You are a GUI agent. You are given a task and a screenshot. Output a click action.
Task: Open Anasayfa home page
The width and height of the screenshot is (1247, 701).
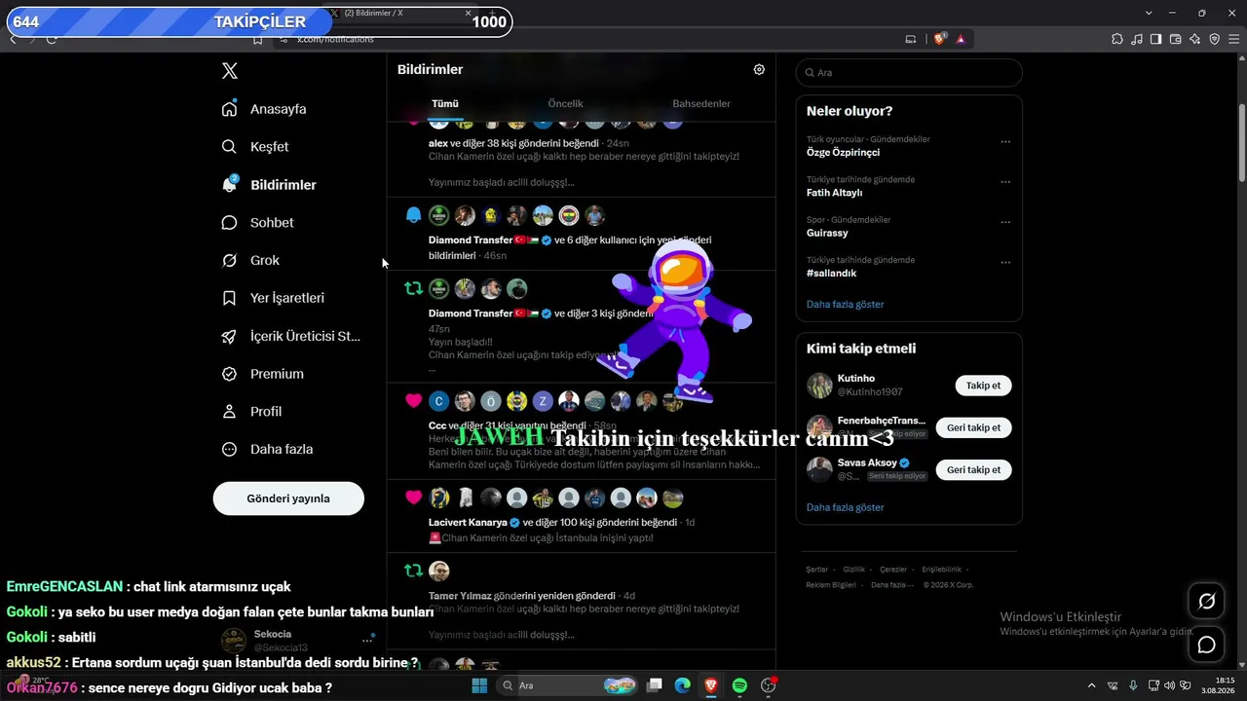tap(264, 109)
